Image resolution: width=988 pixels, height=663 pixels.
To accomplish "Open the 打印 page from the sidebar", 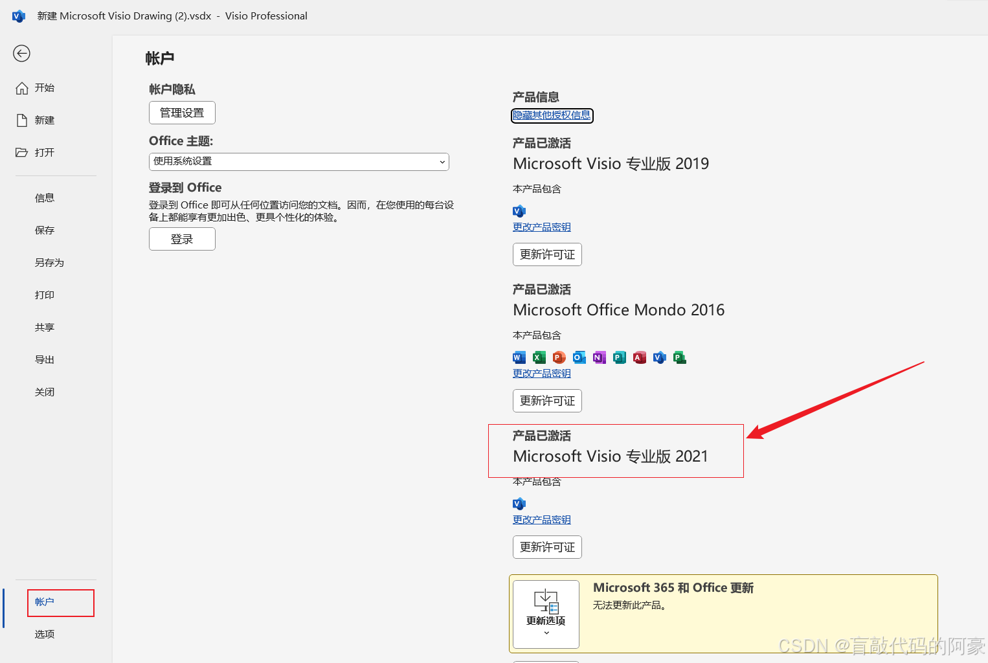I will point(44,295).
